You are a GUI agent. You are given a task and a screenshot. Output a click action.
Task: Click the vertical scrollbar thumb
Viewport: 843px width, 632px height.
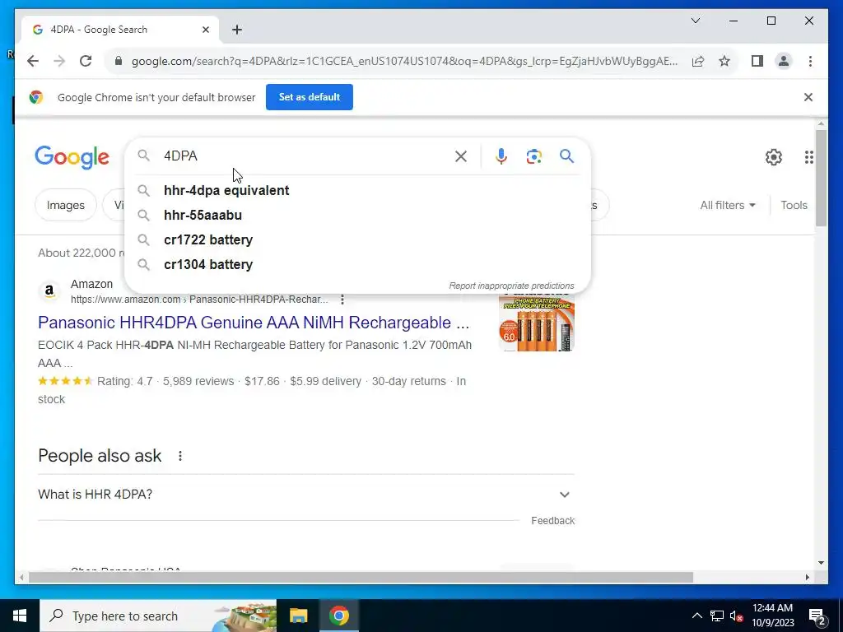coord(821,178)
